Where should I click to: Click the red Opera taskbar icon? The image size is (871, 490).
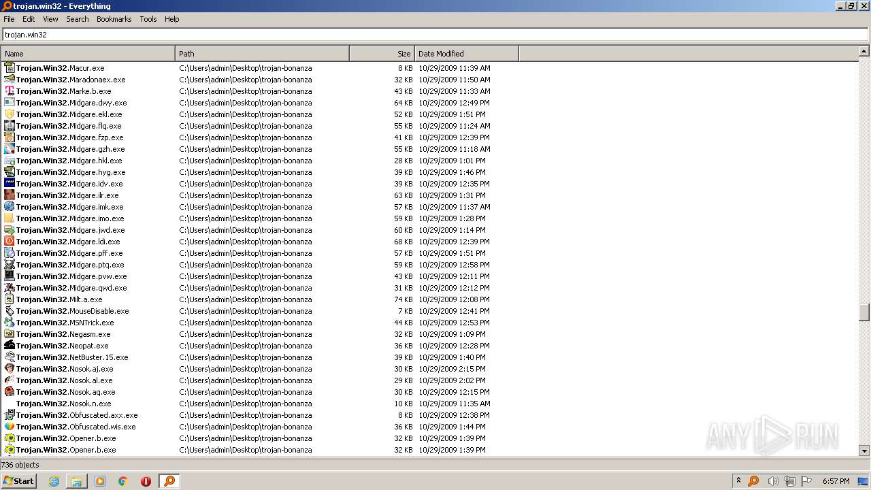tap(146, 481)
